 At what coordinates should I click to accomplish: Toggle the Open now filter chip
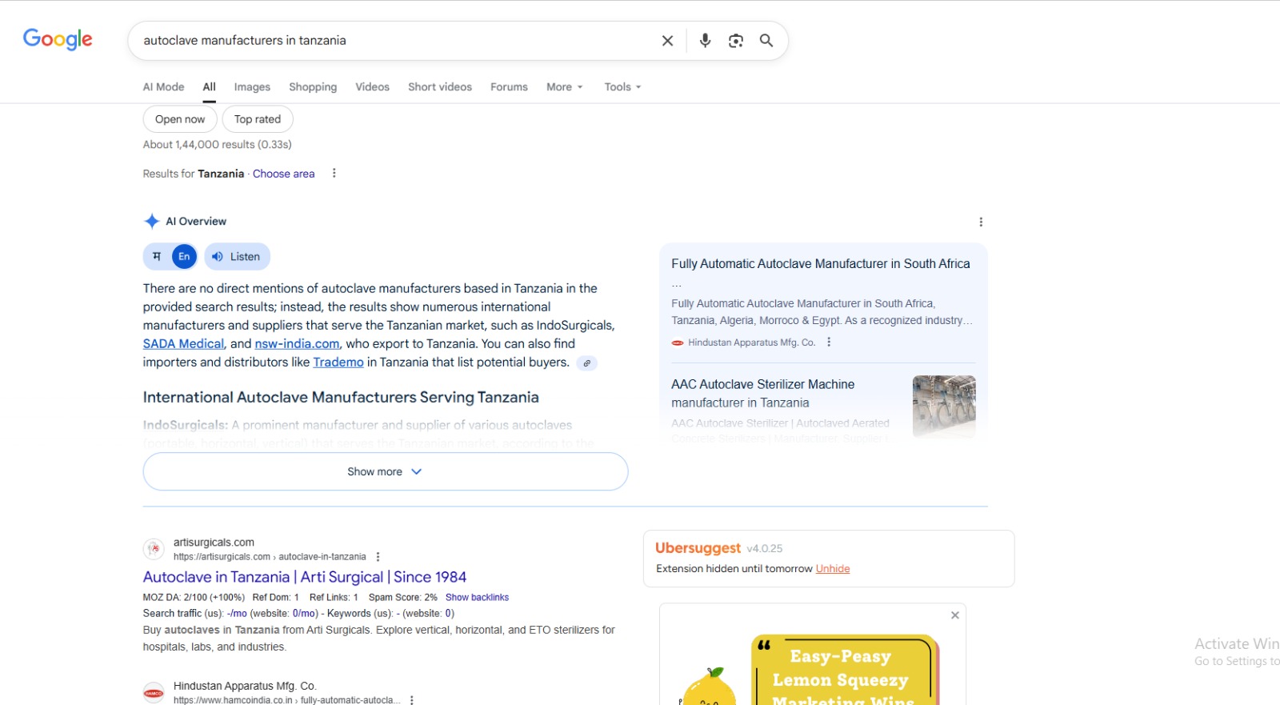[x=180, y=119]
